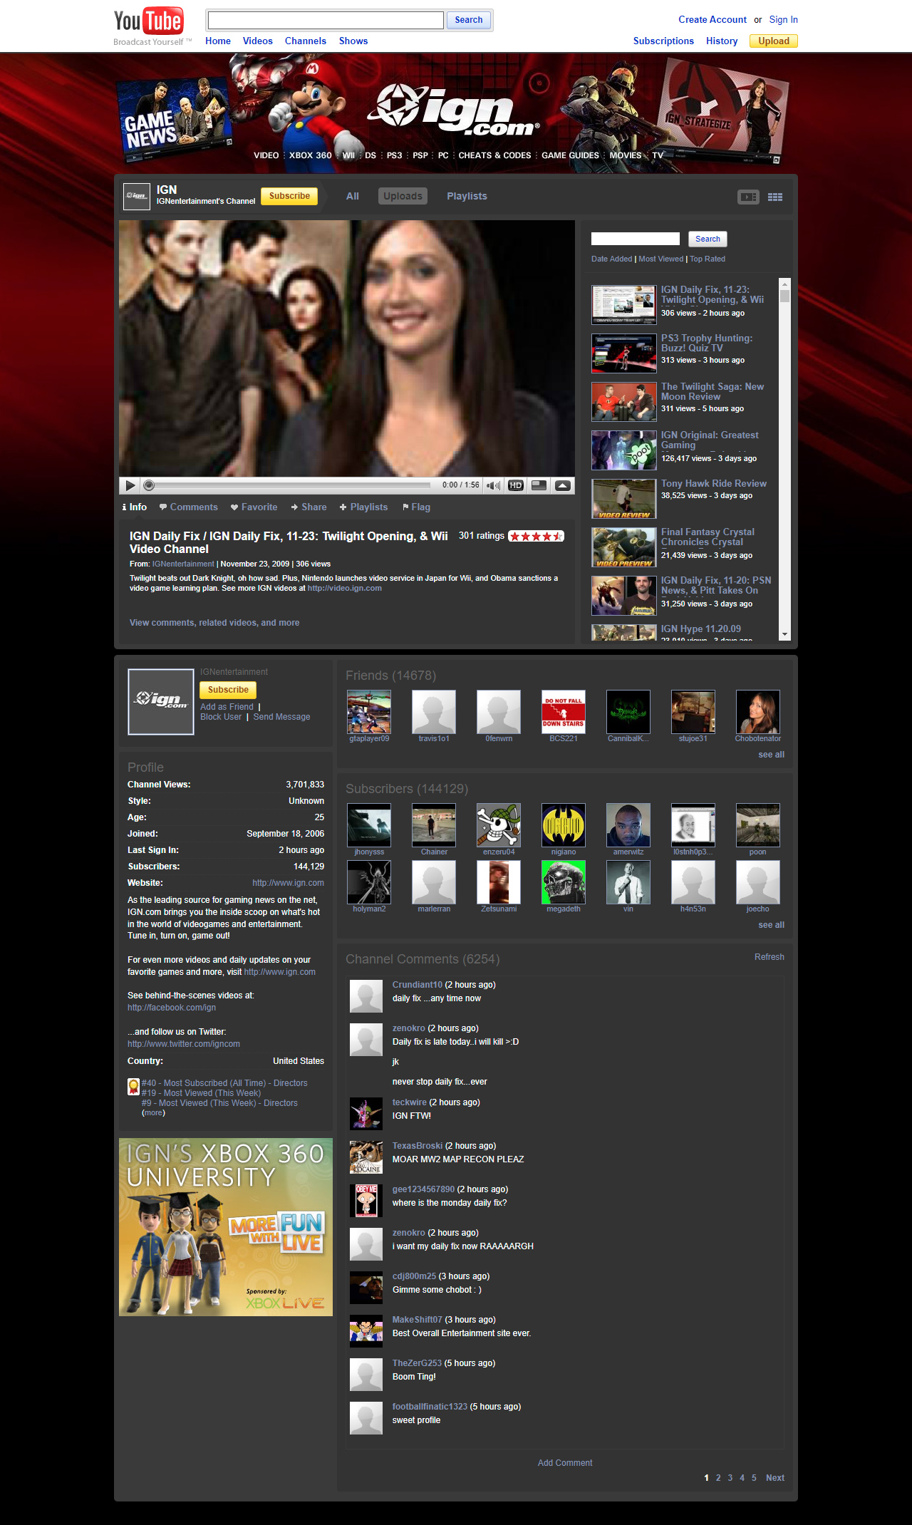
Task: Open the Sign In link
Action: tap(783, 20)
